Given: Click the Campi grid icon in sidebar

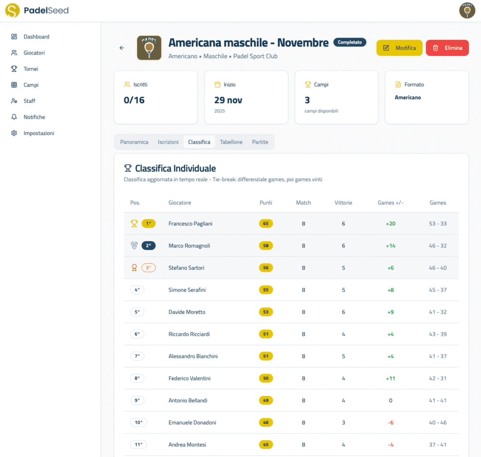Looking at the screenshot, I should 14,85.
